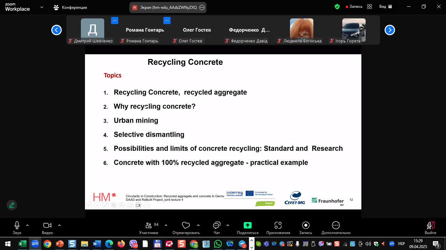Toggle recording with bottom Запись button

[x=306, y=228]
